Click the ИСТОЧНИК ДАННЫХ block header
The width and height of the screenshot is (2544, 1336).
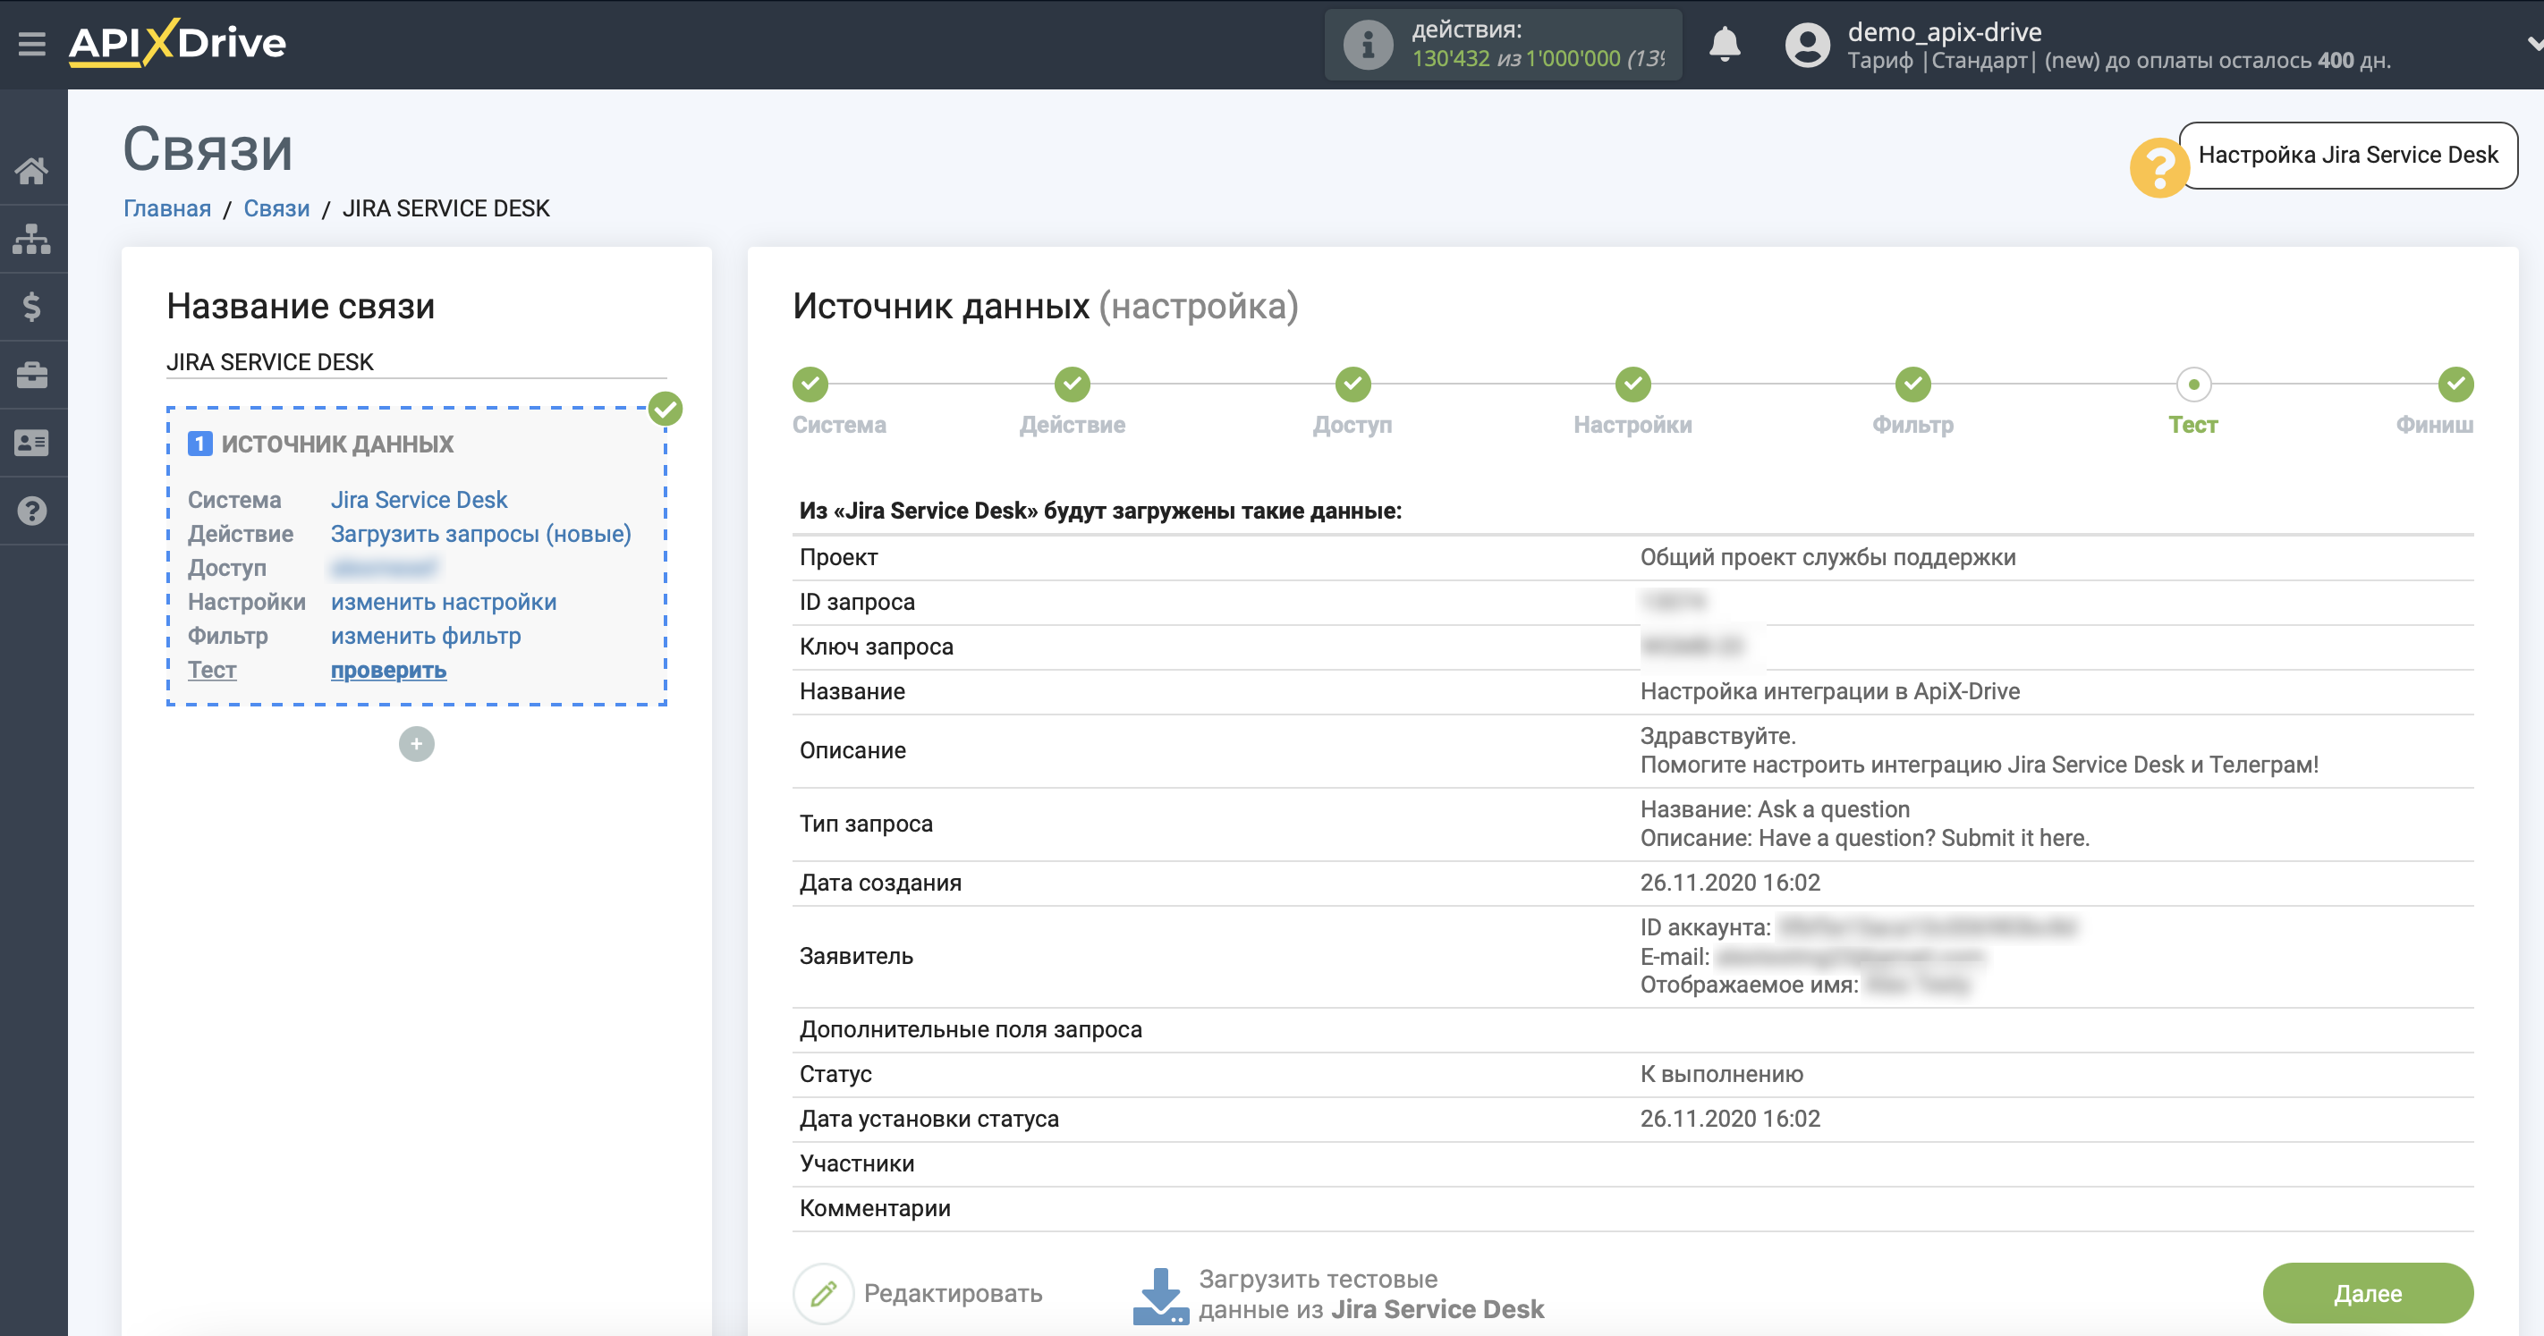[336, 444]
